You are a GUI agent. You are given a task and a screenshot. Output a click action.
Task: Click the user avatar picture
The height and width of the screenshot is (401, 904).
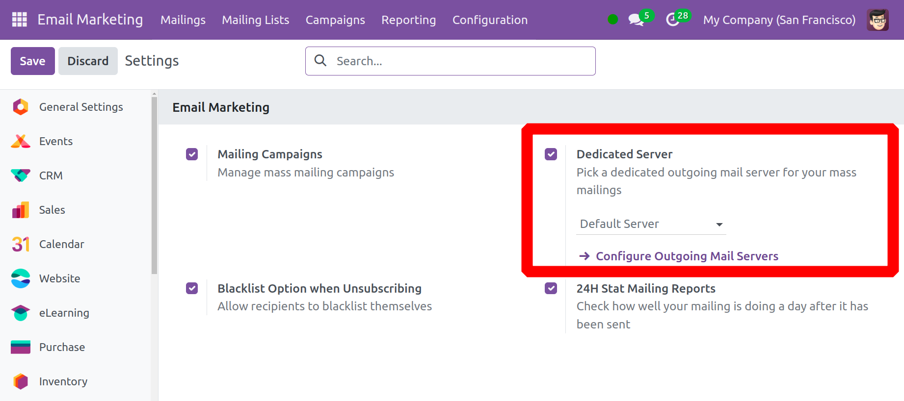pyautogui.click(x=877, y=20)
